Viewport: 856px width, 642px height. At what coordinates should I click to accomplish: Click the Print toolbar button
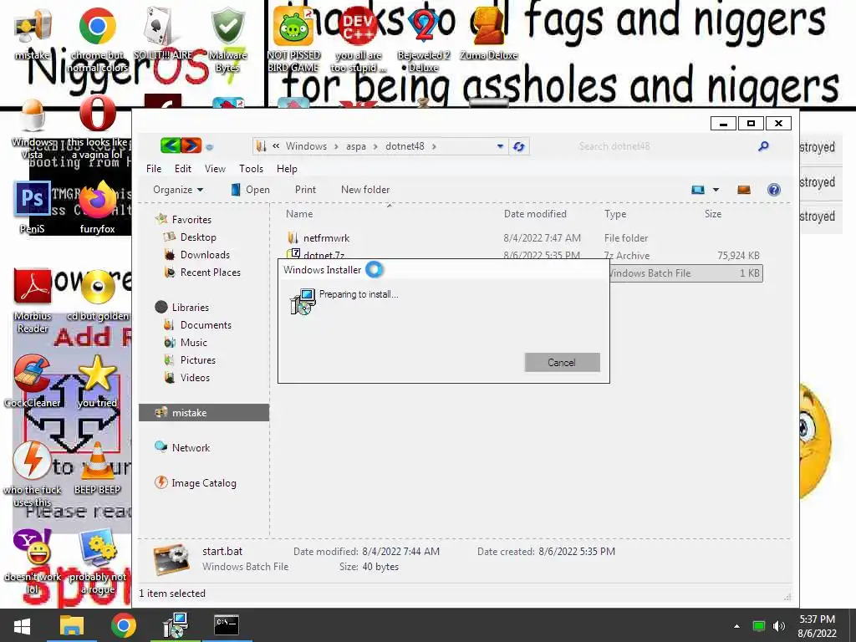coord(305,190)
